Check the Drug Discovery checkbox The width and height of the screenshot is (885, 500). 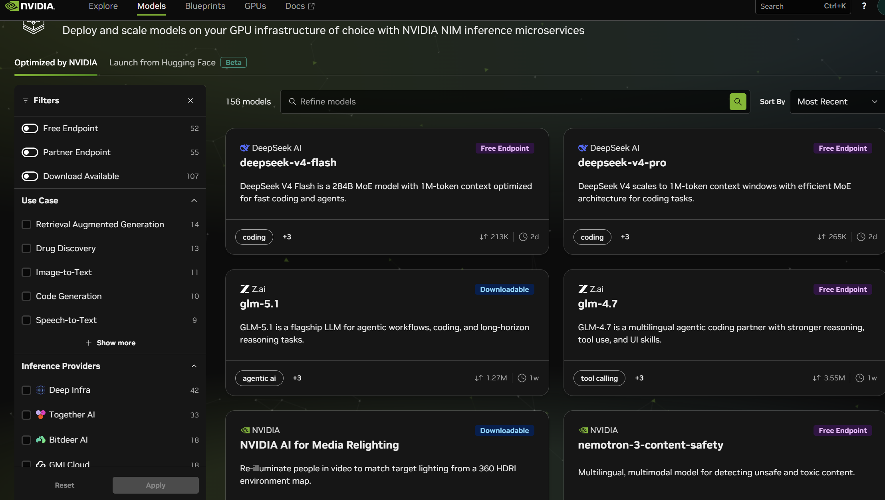(26, 248)
